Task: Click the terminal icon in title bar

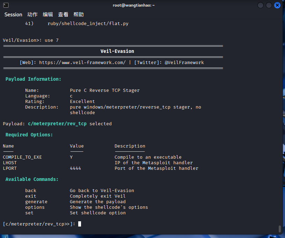Action: pos(6,5)
